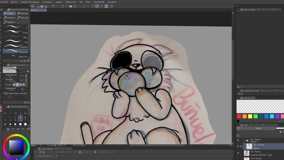Image resolution: width=284 pixels, height=160 pixels.
Task: Choose the second Suavizado antialiasing option
Action: pos(17,84)
